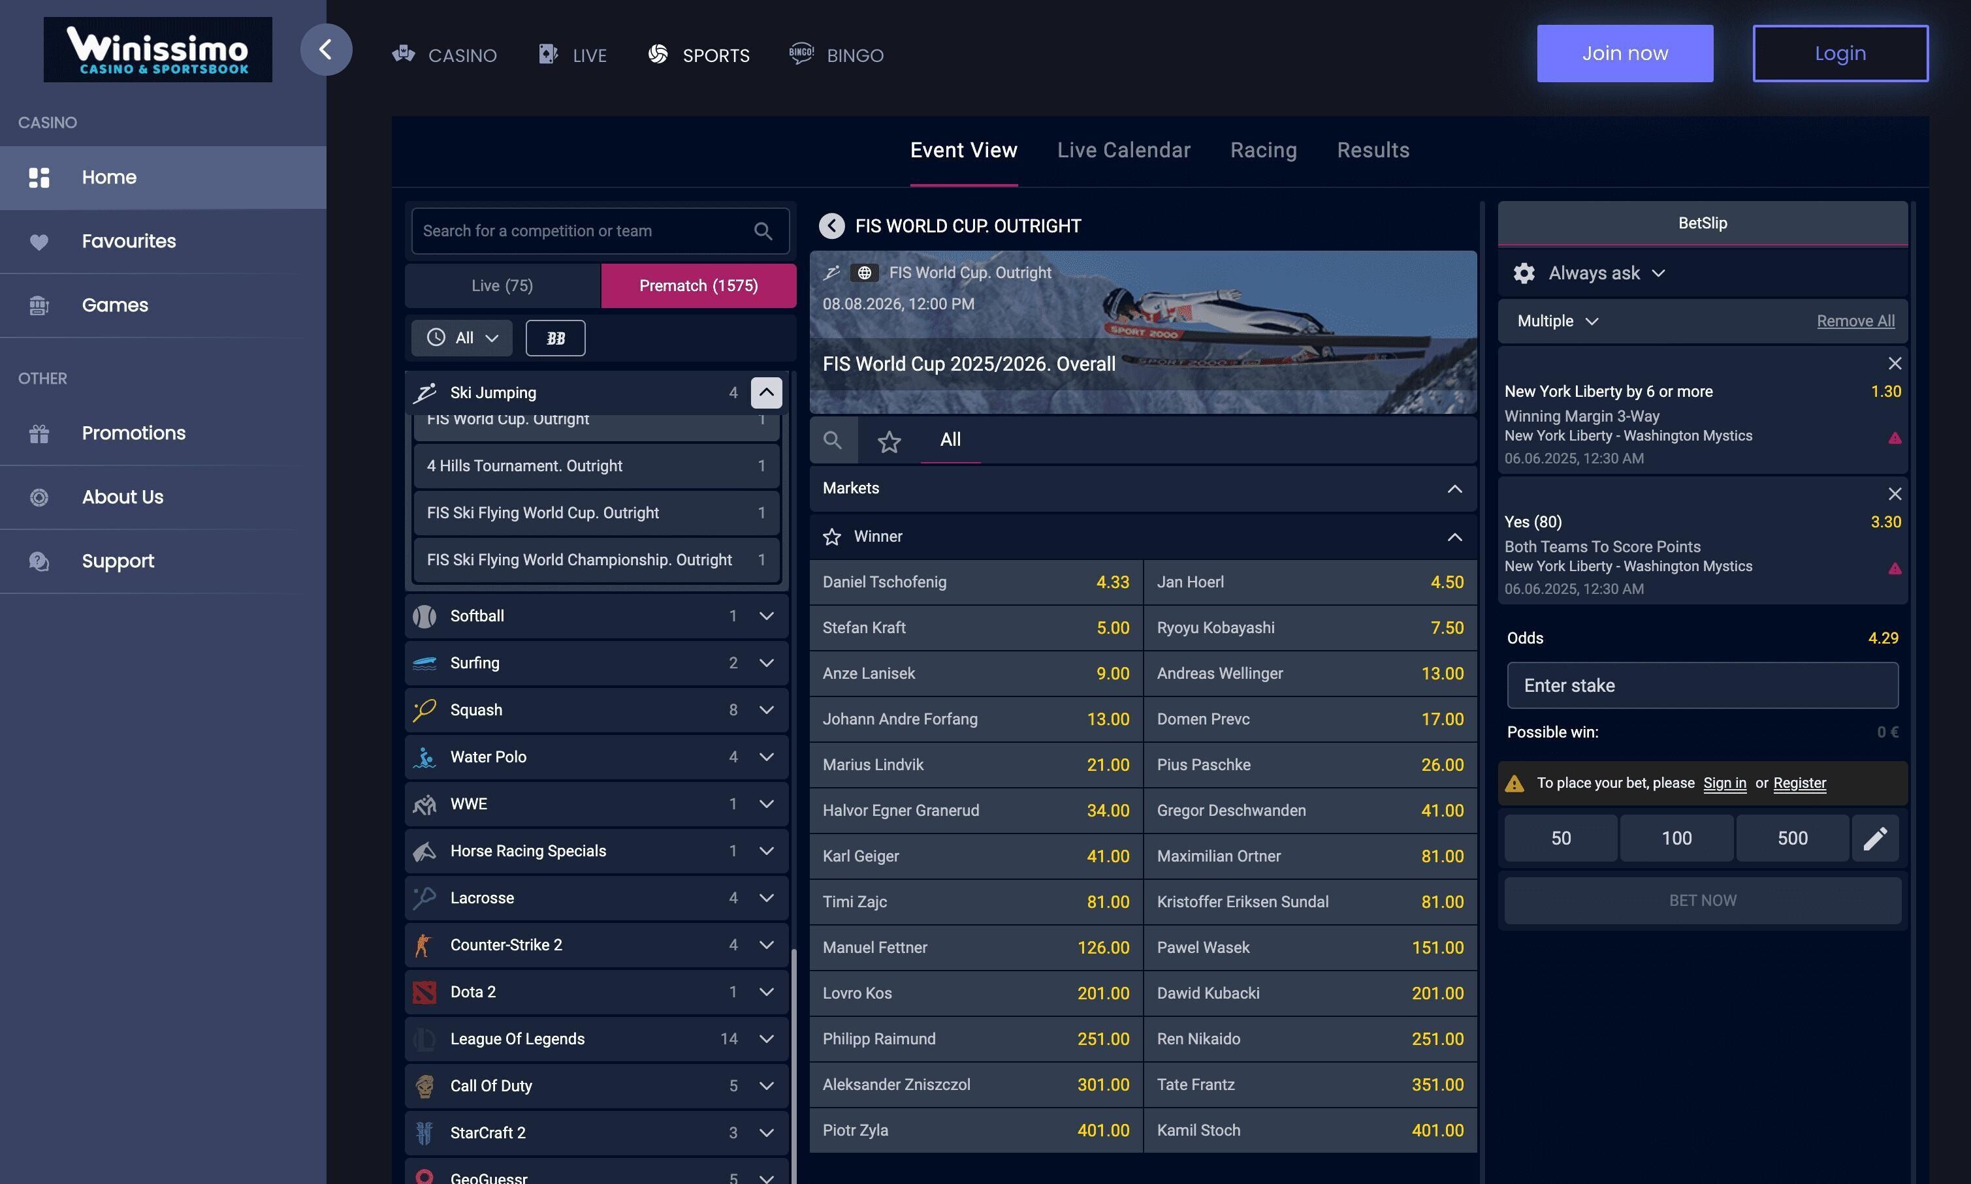Viewport: 1971px width, 1184px height.
Task: Show favourite markets with star tab
Action: click(x=888, y=441)
